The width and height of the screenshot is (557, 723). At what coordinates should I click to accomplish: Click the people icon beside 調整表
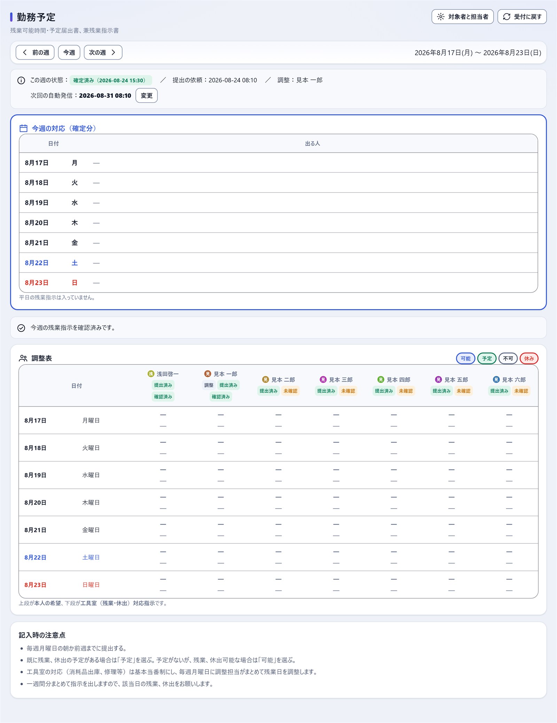click(23, 358)
